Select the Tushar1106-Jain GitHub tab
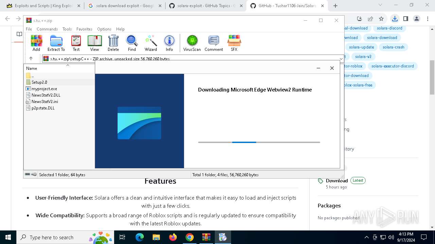The height and width of the screenshot is (244, 435). click(x=287, y=6)
